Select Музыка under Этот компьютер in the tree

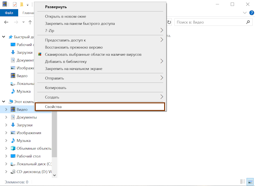[24, 141]
